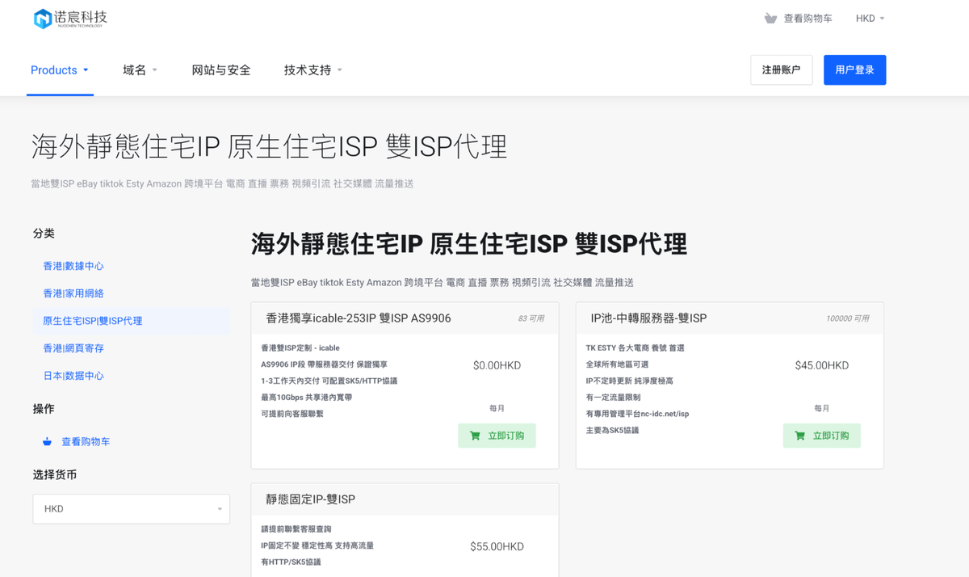Click the cart icon beside sidebar 查看购物车

47,442
